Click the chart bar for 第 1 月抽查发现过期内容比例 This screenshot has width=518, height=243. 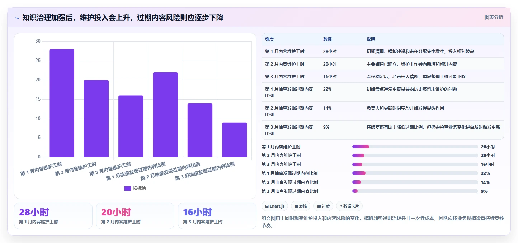coord(165,115)
